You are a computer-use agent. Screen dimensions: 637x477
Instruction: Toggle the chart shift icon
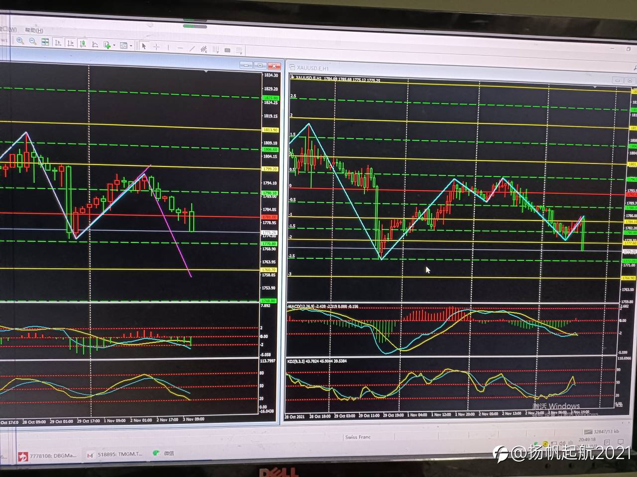70,44
